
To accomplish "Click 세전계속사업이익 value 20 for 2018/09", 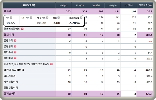I will point(118,70).
